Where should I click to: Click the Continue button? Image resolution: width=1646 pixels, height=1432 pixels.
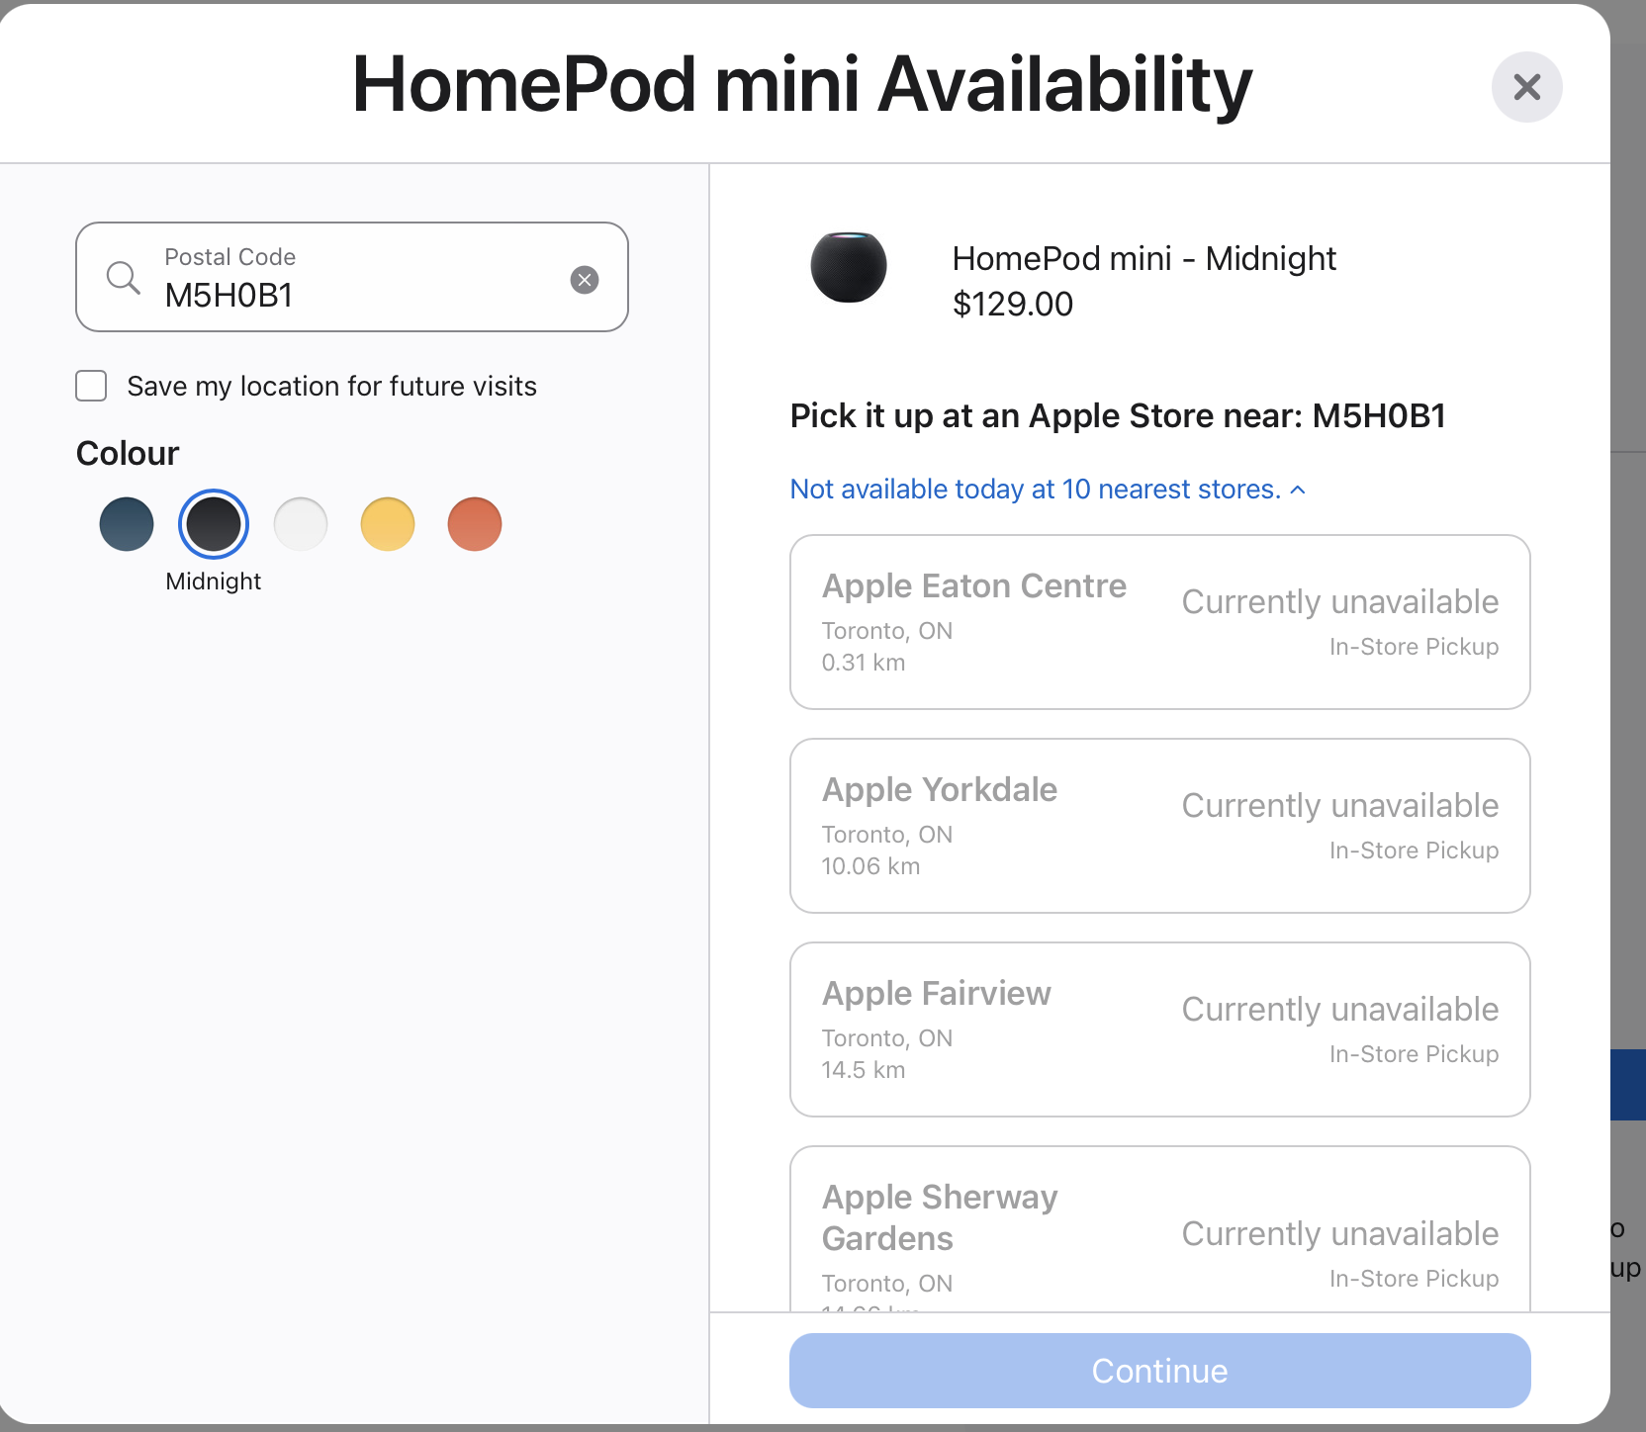(x=1160, y=1371)
